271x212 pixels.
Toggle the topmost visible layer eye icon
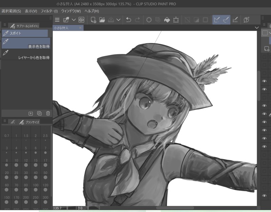pos(265,81)
